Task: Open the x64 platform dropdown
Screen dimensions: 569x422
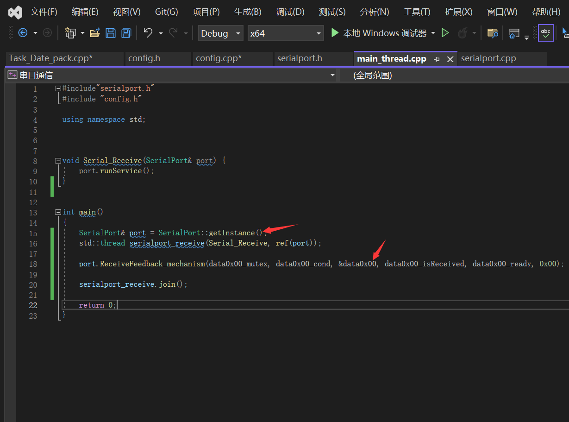Action: coord(286,33)
